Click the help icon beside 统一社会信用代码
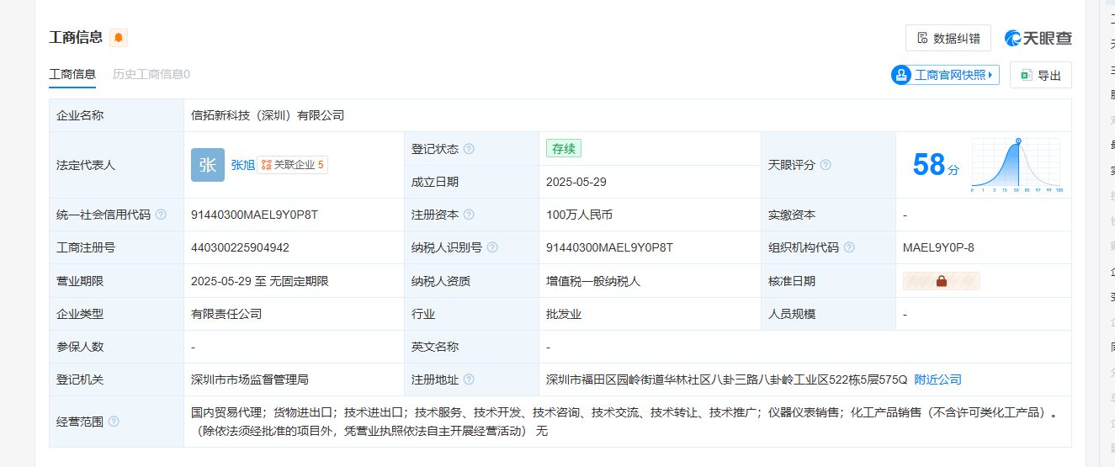1115x467 pixels. pos(161,215)
